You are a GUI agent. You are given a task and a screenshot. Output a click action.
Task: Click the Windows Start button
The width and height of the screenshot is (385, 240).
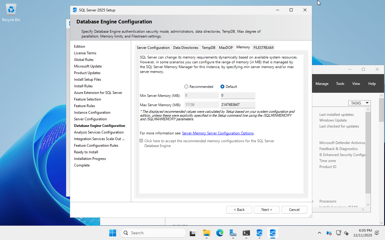tap(112, 233)
